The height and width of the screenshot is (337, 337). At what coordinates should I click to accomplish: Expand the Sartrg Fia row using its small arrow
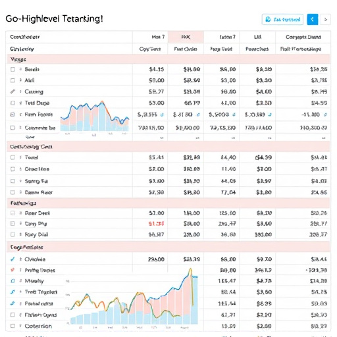pyautogui.click(x=20, y=181)
